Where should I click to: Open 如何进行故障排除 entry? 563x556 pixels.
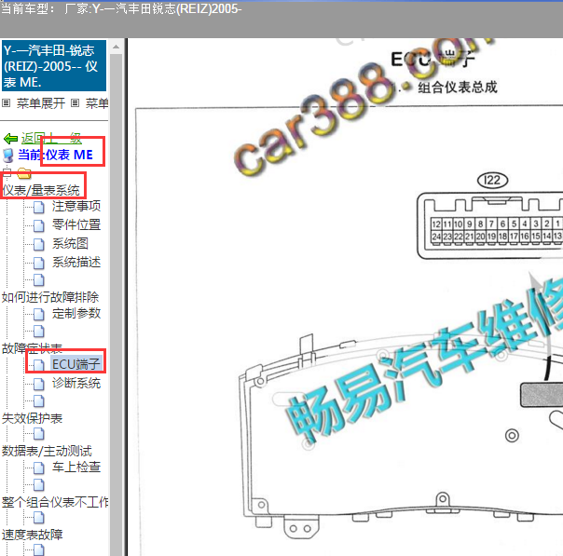click(50, 297)
